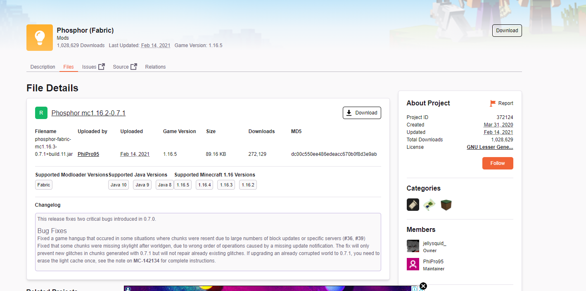Click the Updated date in About Project
586x291 pixels.
click(498, 132)
